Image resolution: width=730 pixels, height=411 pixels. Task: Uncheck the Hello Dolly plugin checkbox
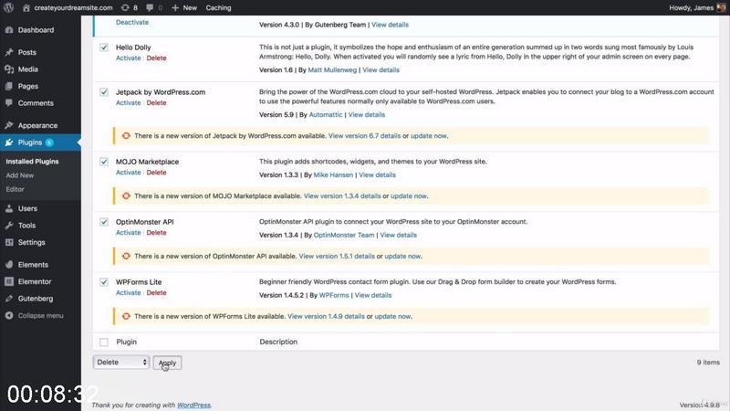coord(104,47)
